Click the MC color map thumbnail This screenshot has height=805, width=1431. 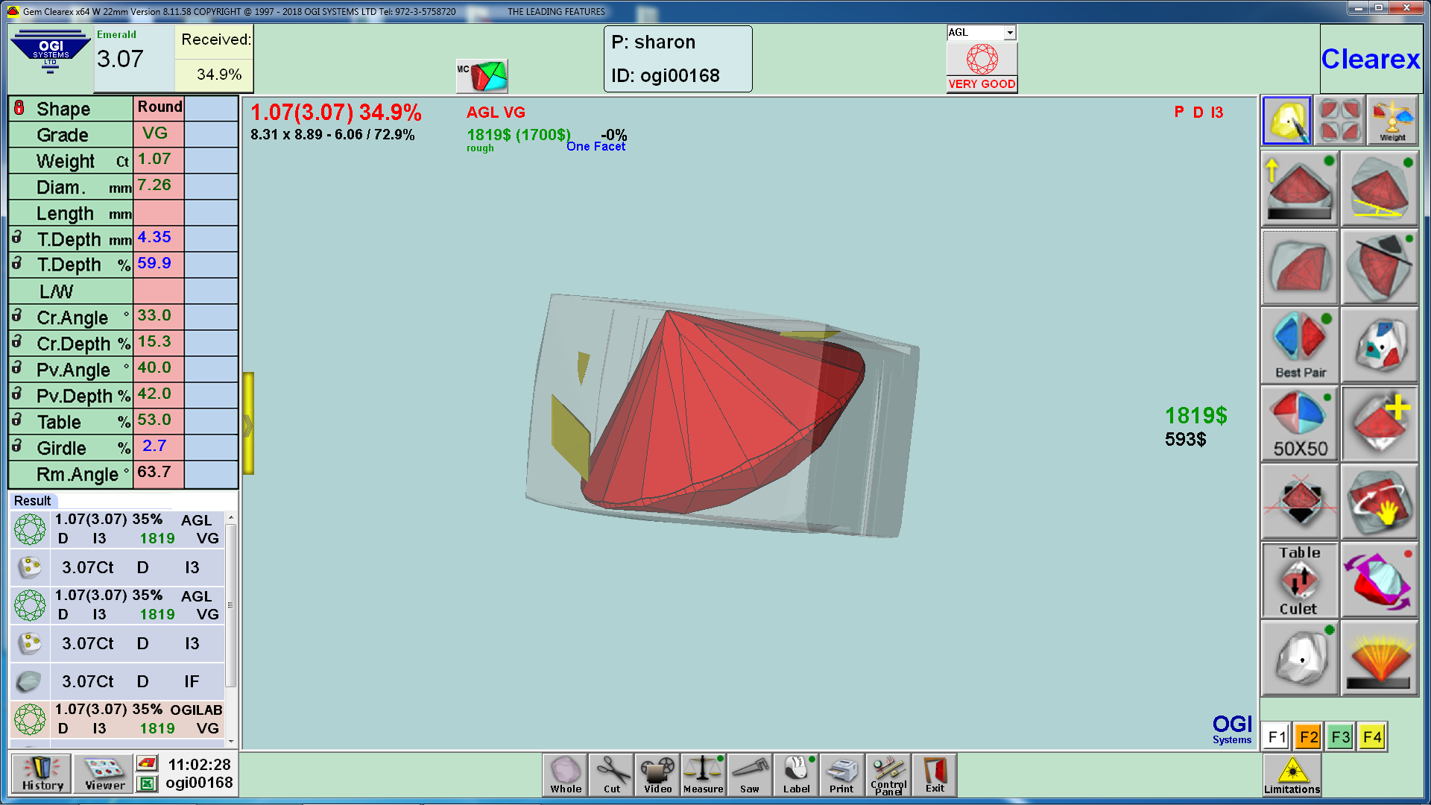pyautogui.click(x=481, y=75)
